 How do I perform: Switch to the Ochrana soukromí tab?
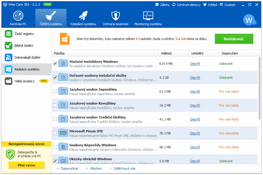tap(116, 18)
